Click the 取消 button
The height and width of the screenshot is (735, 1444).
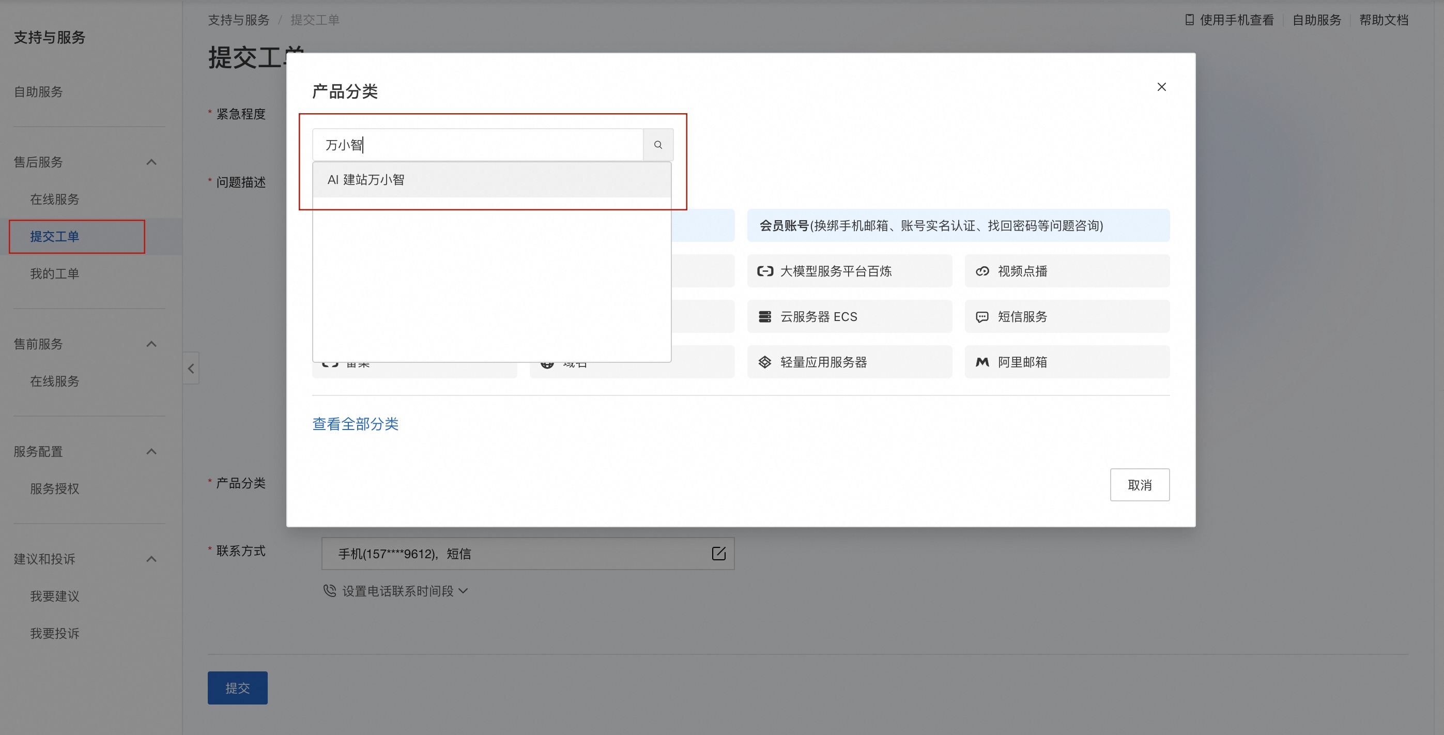pyautogui.click(x=1139, y=485)
